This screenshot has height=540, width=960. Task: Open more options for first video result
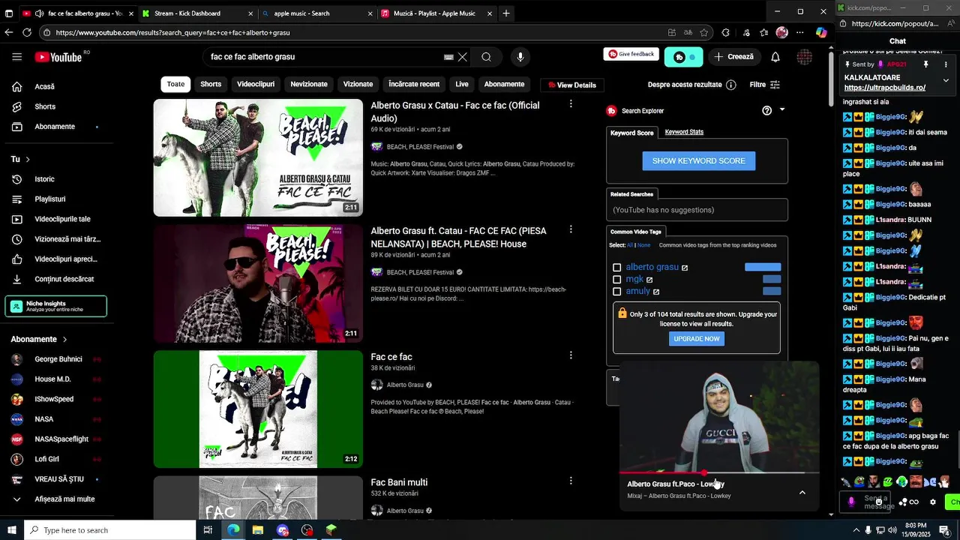[x=571, y=104]
